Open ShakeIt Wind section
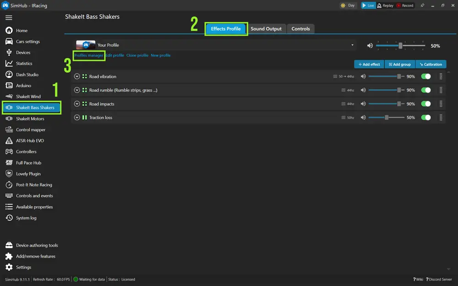The height and width of the screenshot is (286, 458). coord(28,97)
